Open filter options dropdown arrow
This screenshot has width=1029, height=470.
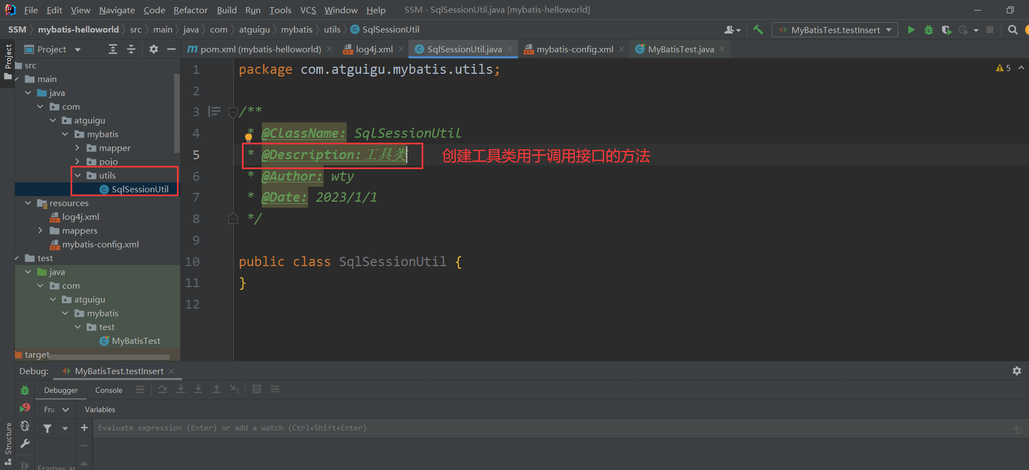[x=65, y=428]
